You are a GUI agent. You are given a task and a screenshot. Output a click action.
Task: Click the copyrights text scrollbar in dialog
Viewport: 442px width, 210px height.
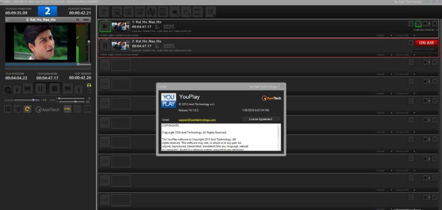279,132
